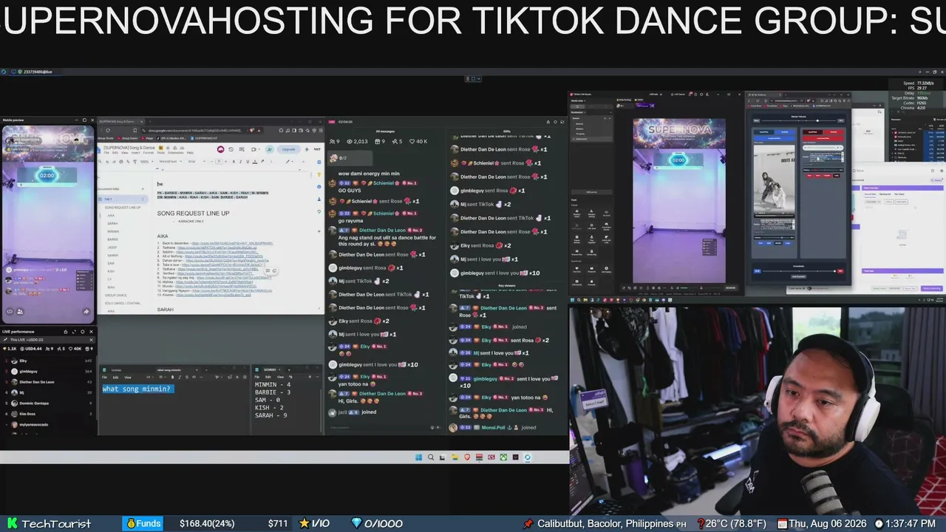Open the Back to december YouTube link
This screenshot has width=946, height=532.
(x=232, y=243)
